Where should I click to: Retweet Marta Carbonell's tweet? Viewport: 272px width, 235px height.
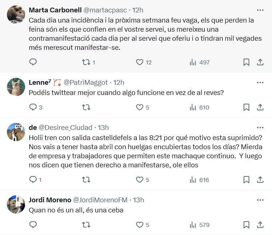(x=88, y=62)
